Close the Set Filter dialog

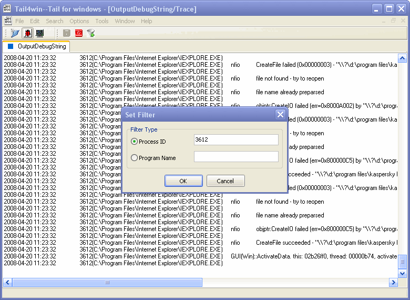pyautogui.click(x=280, y=115)
